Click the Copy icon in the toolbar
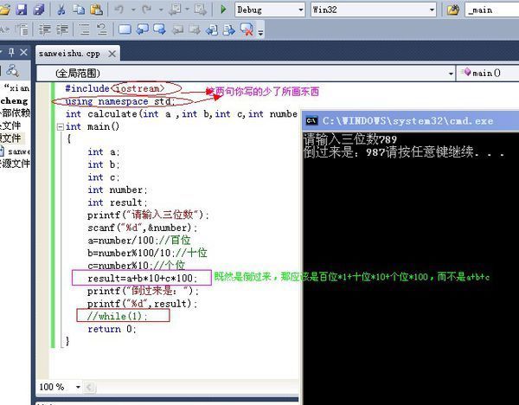 pos(79,10)
